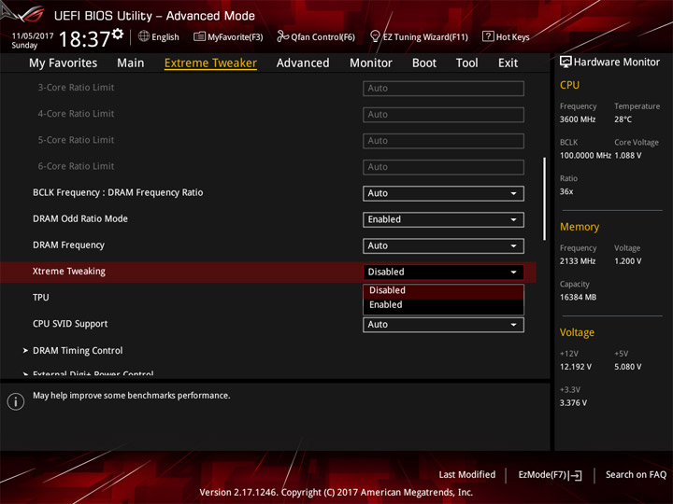This screenshot has height=504, width=673.
Task: Open Qfan Control(F6)
Action: [316, 36]
